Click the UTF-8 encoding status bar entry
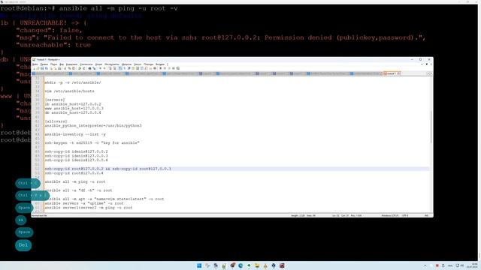The height and width of the screenshot is (270, 481). tap(405, 215)
